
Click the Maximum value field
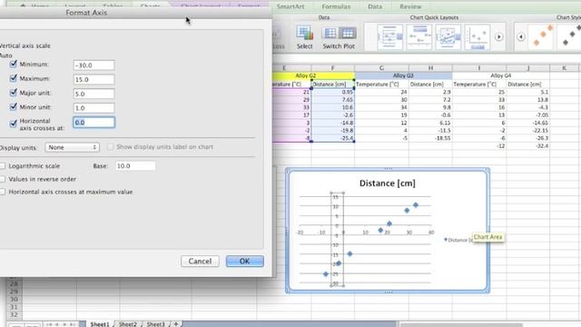point(94,79)
